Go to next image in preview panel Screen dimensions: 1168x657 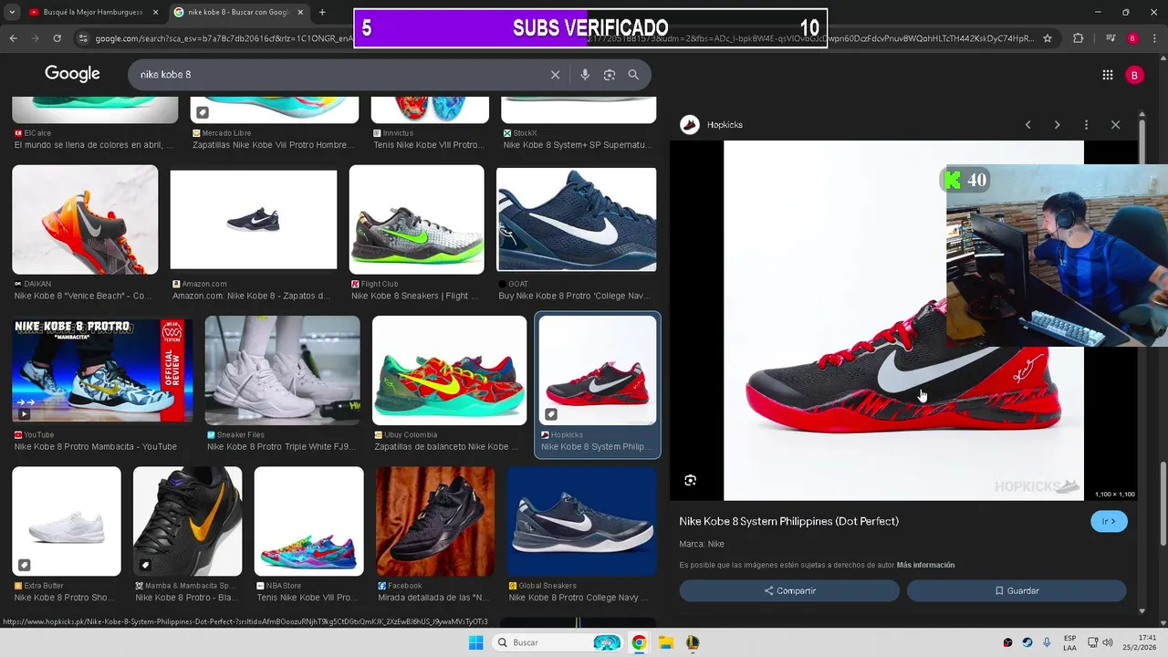coord(1057,125)
